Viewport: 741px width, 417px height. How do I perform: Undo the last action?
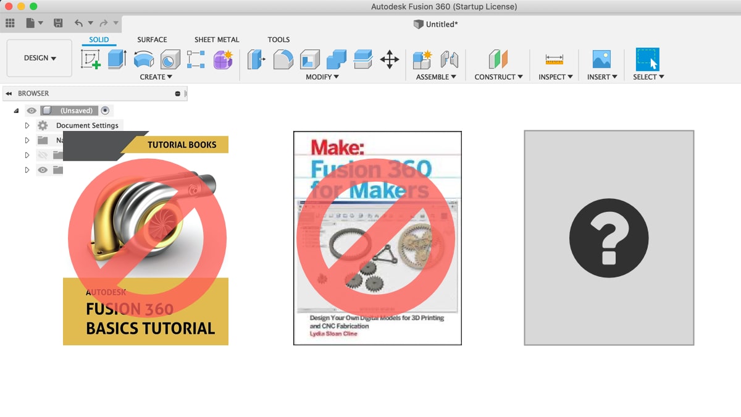point(78,23)
